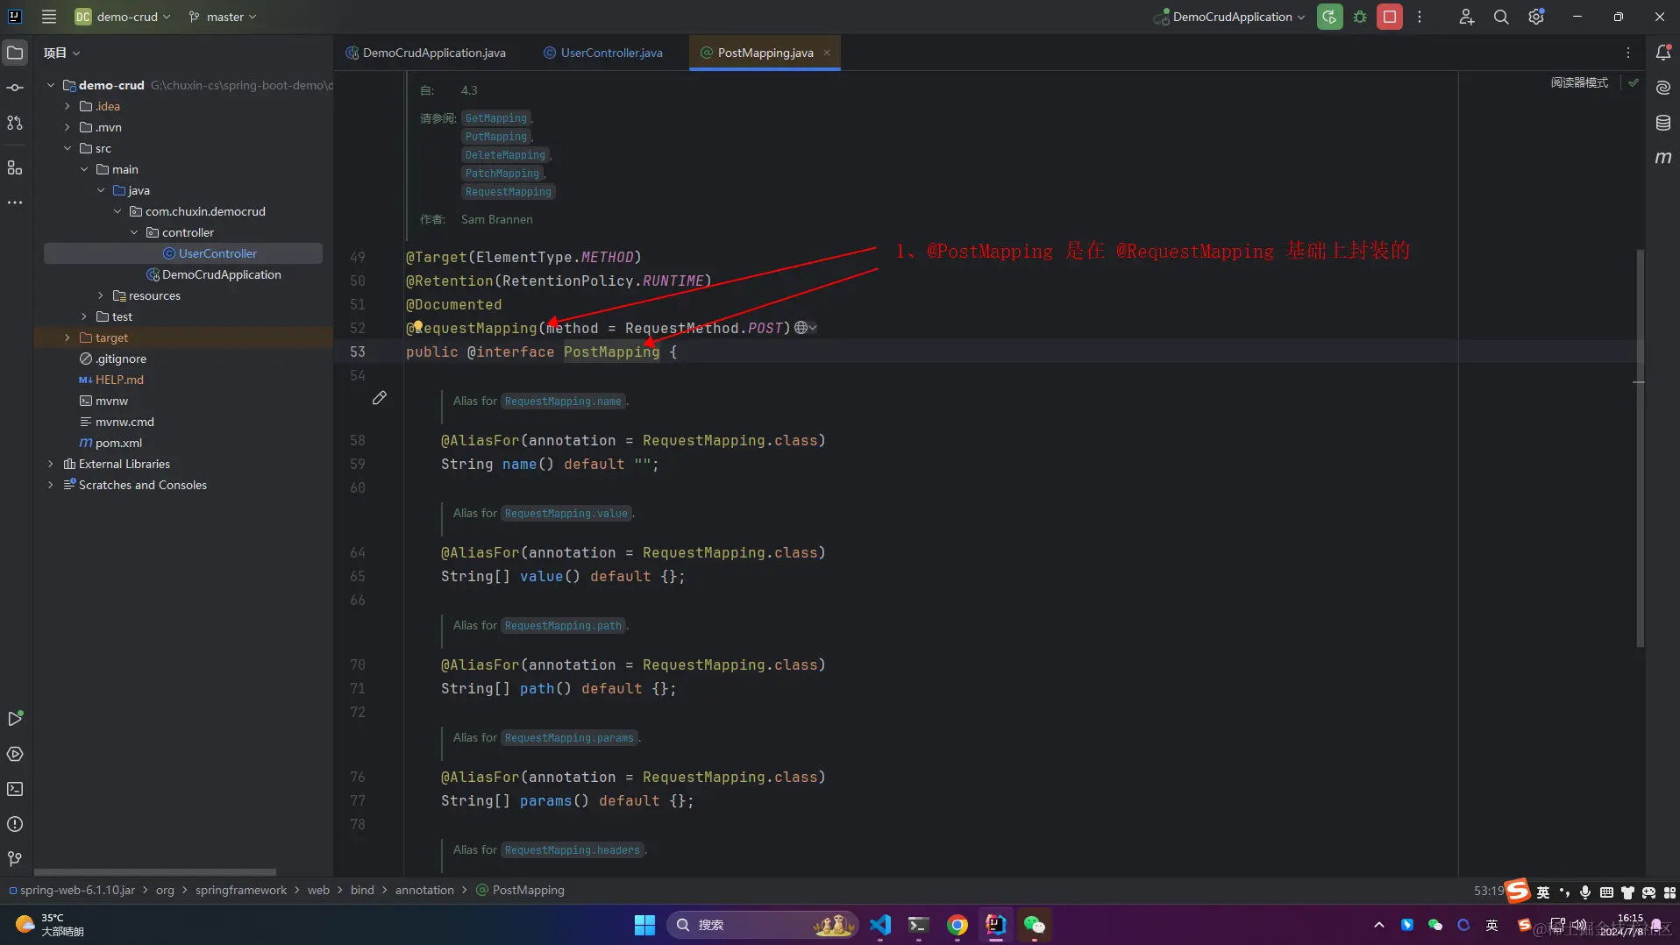Viewport: 1680px width, 945px height.
Task: Open demo-crud project dropdown
Action: 123,17
